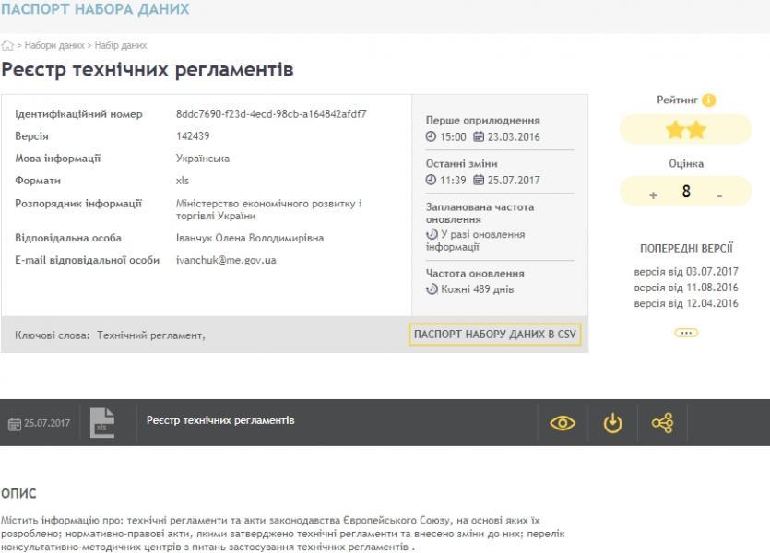The height and width of the screenshot is (553, 770).
Task: Open version from 12.04.2016
Action: coord(686,303)
